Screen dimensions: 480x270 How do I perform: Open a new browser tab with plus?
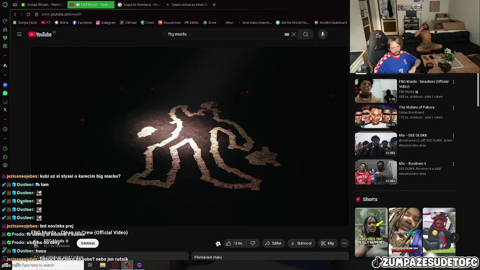214,4
